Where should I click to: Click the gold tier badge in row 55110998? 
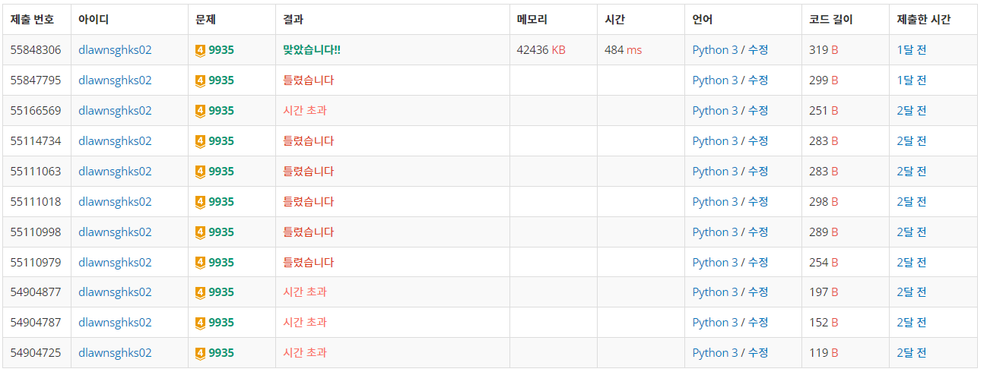point(201,232)
